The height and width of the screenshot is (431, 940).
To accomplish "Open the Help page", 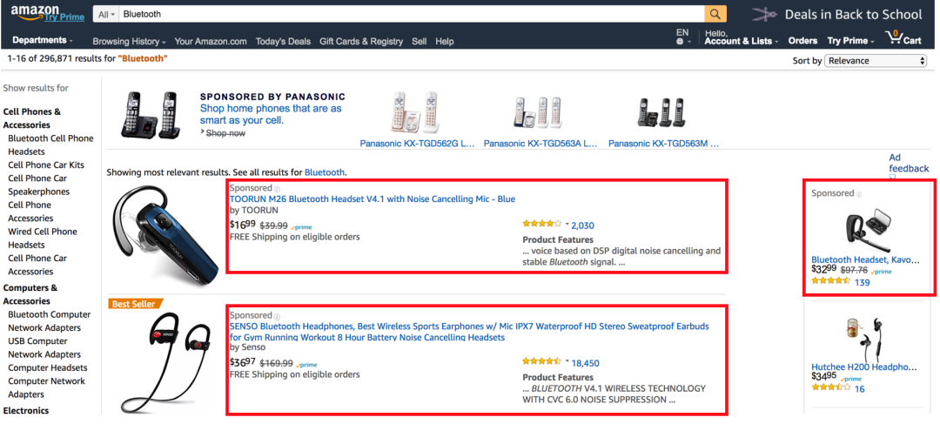I will [x=444, y=42].
